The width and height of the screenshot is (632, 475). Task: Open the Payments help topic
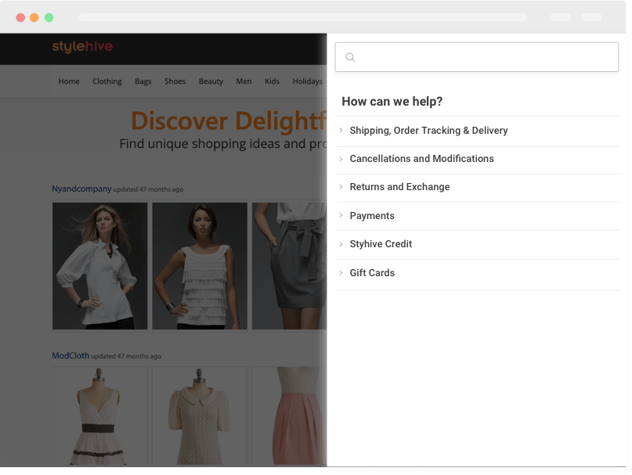[x=372, y=216]
